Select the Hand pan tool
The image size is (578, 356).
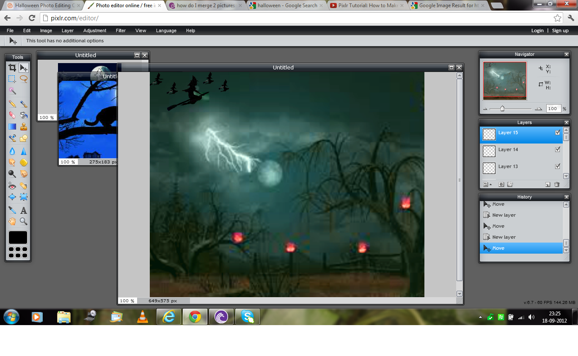12,221
